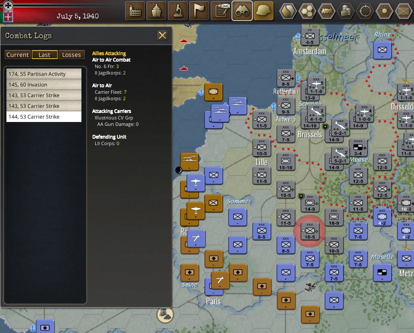Close the Combat Logs panel
This screenshot has width=414, height=333.
(162, 36)
